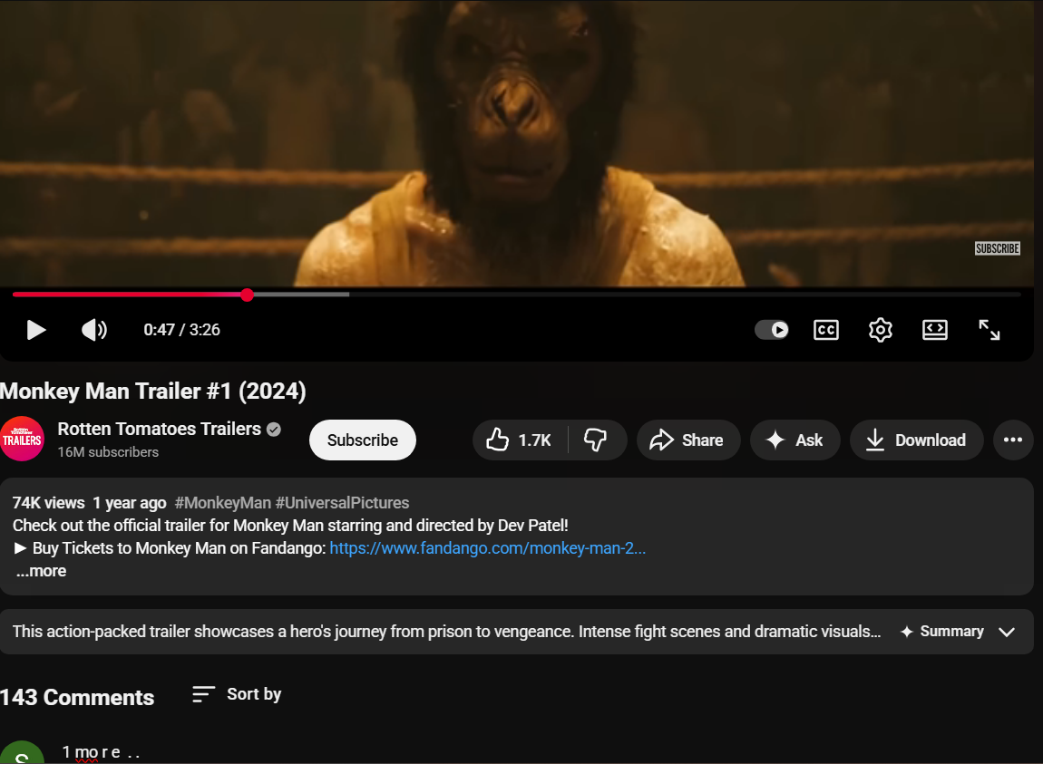The width and height of the screenshot is (1043, 764).
Task: Open the three-dot more actions menu
Action: [1012, 440]
